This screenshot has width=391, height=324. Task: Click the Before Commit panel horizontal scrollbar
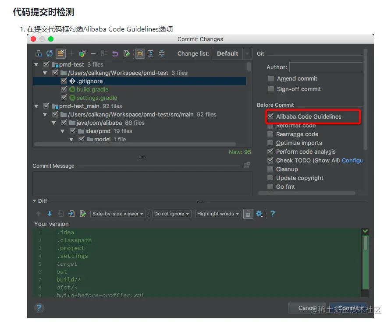307,193
